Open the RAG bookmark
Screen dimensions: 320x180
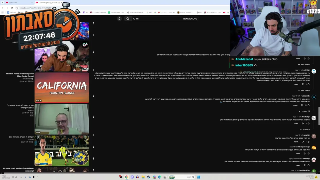(x=149, y=12)
